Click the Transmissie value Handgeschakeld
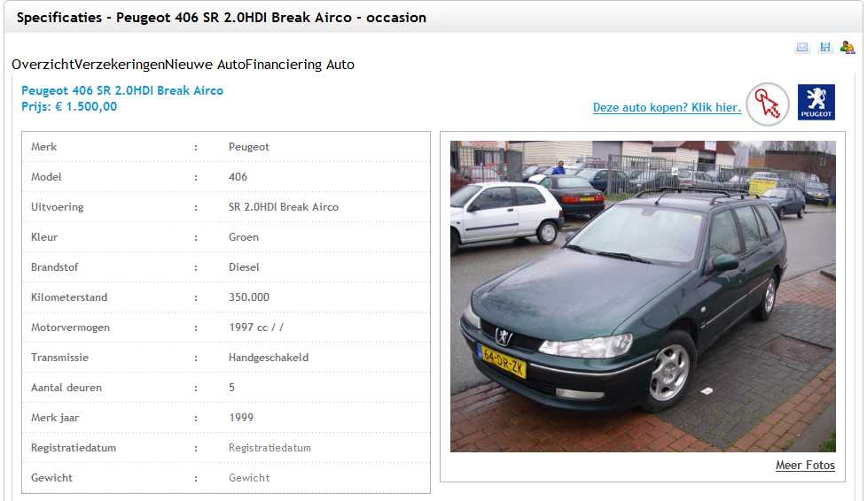867x501 pixels. (x=269, y=358)
